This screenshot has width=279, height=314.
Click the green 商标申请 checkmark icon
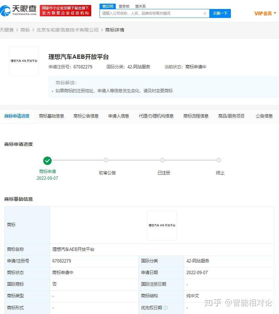[x=47, y=160]
